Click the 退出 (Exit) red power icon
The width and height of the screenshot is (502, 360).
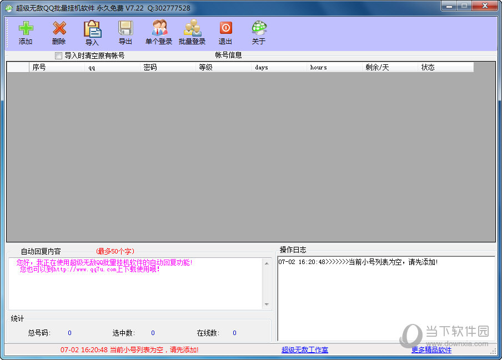click(225, 28)
